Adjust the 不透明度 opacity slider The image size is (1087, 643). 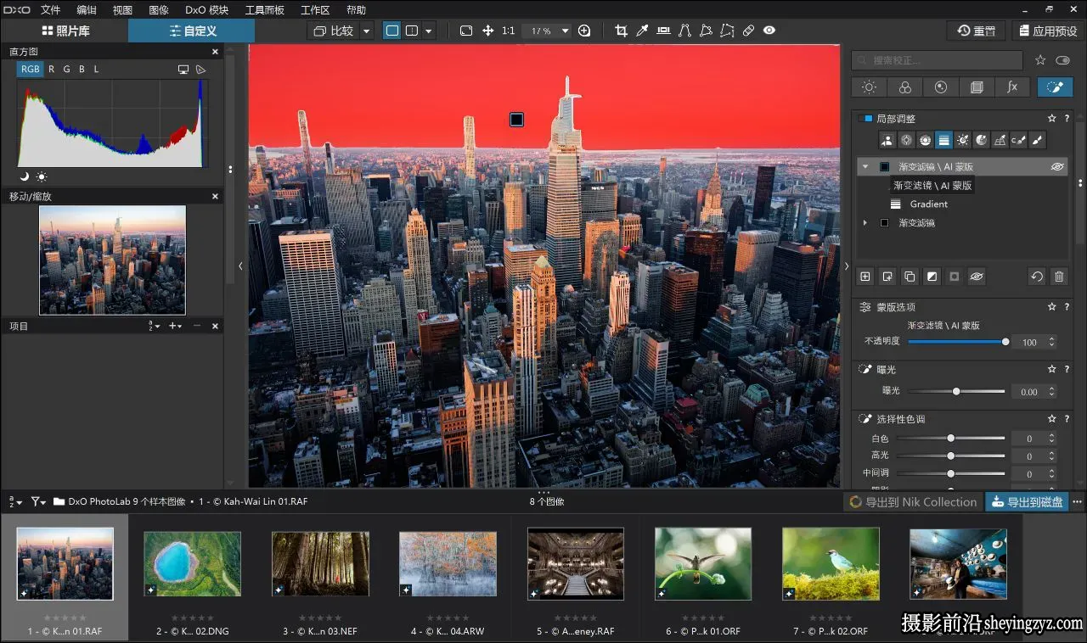[x=957, y=342]
